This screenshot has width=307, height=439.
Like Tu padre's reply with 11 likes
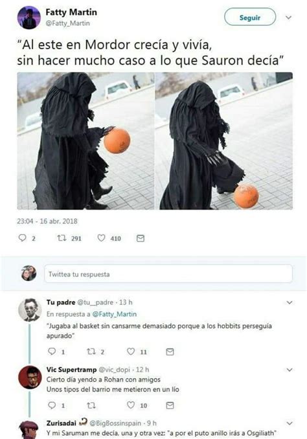tap(131, 352)
